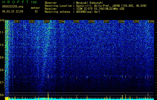The height and width of the screenshot is (100, 157).
Task: Click the 2255 time marker
Action: tap(76, 21)
